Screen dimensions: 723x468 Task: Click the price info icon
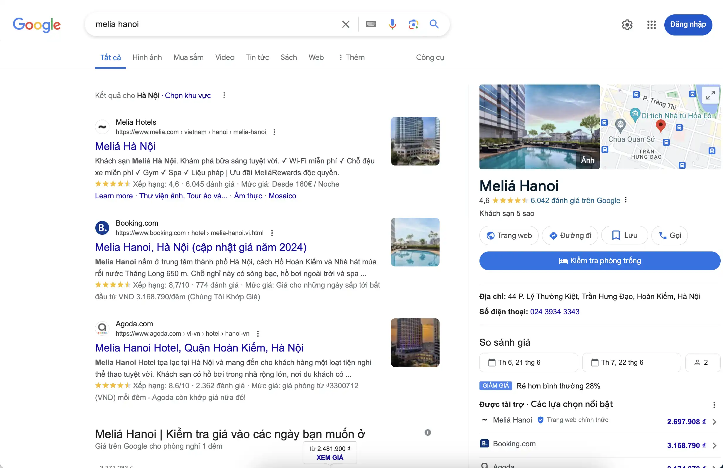[x=428, y=432]
